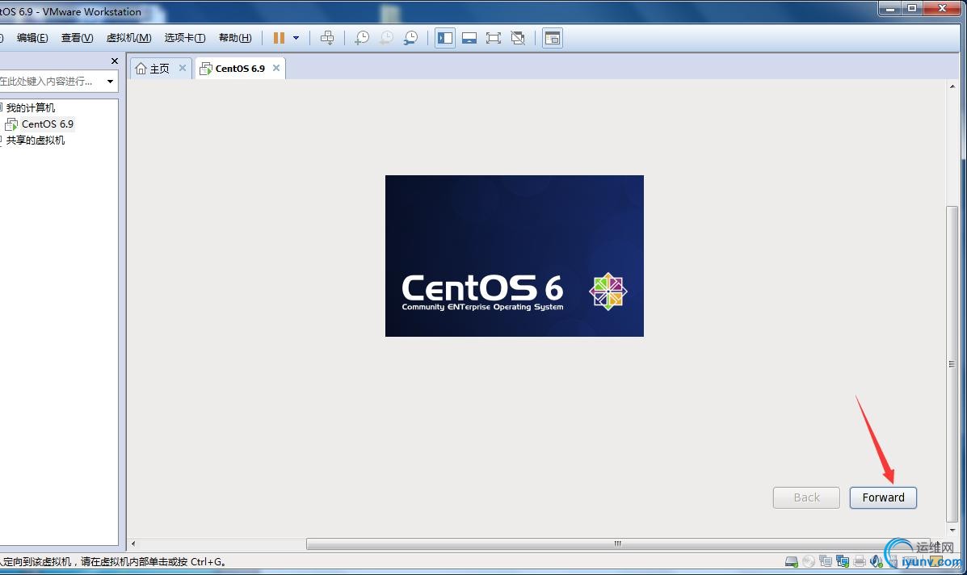Switch to the CentOS 6.9 tab
This screenshot has width=967, height=575.
(240, 69)
